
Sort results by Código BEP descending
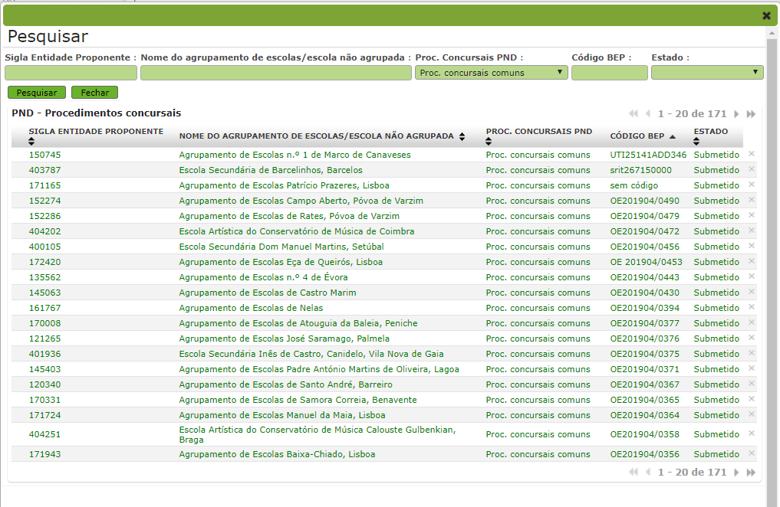[672, 136]
